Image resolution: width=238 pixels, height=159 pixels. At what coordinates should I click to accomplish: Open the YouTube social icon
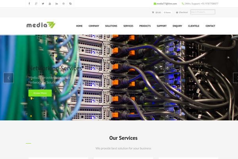tap(50, 4)
